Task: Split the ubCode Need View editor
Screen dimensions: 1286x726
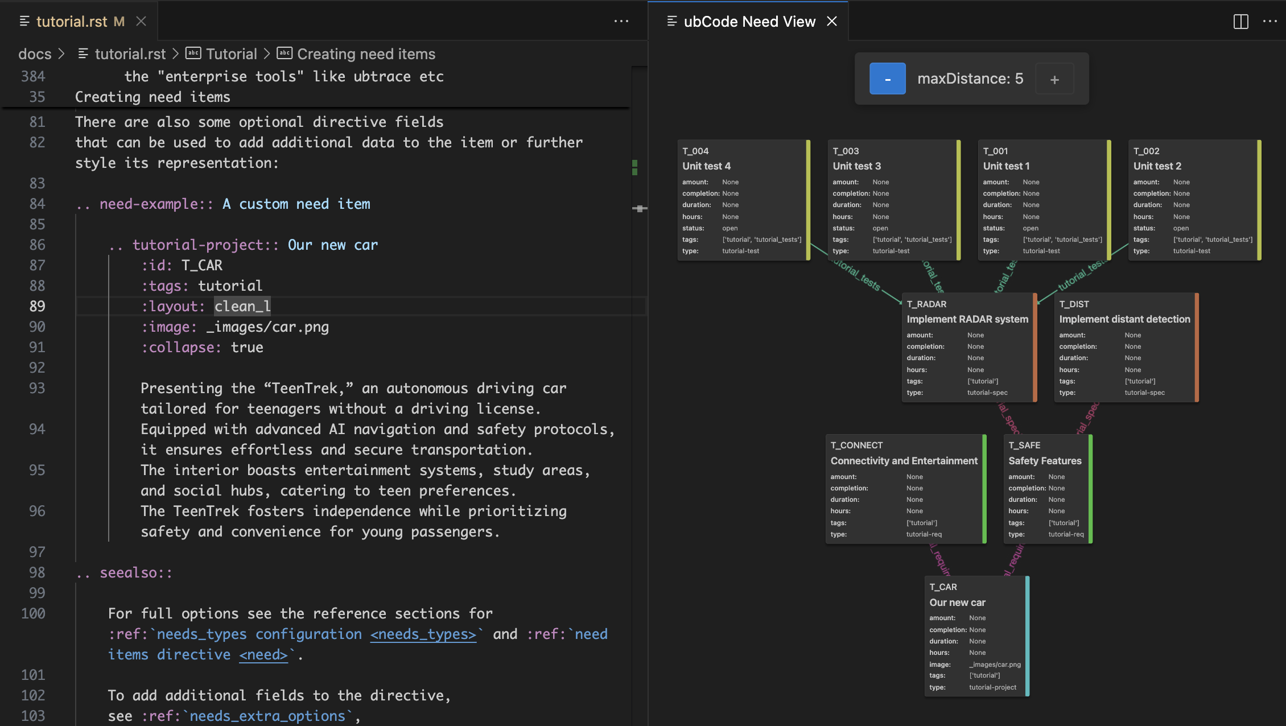Action: (1240, 21)
